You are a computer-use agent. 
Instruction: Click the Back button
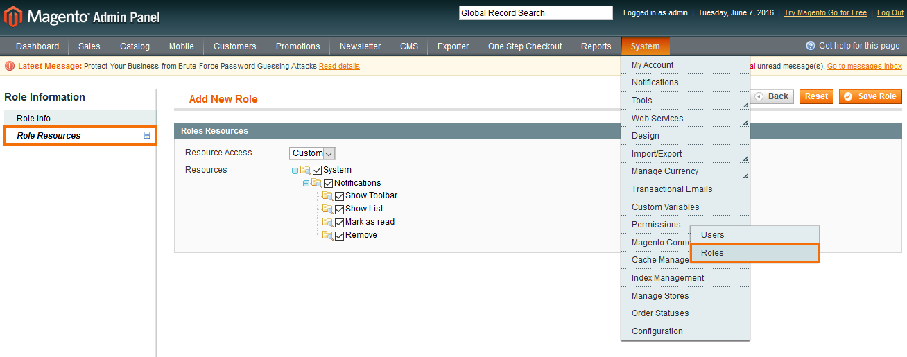(772, 96)
